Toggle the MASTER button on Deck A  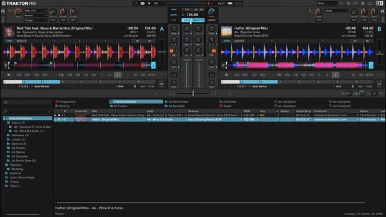(22, 41)
